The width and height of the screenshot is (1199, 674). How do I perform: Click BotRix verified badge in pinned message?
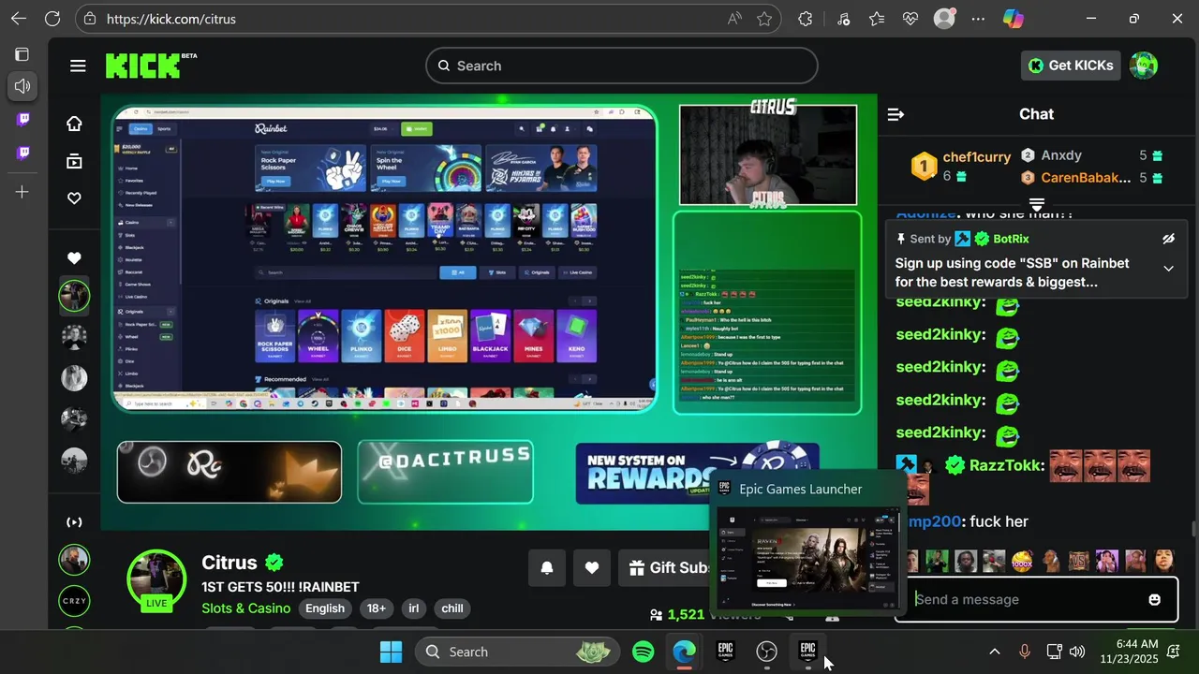[982, 239]
